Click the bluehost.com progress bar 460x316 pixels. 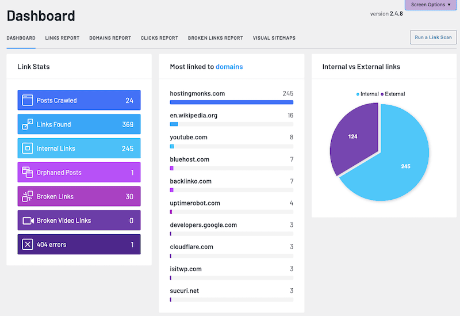tap(232, 168)
